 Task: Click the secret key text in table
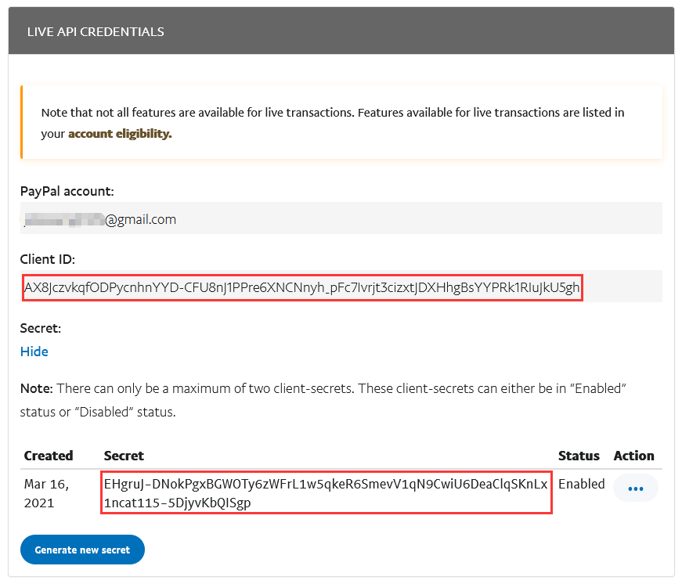326,492
